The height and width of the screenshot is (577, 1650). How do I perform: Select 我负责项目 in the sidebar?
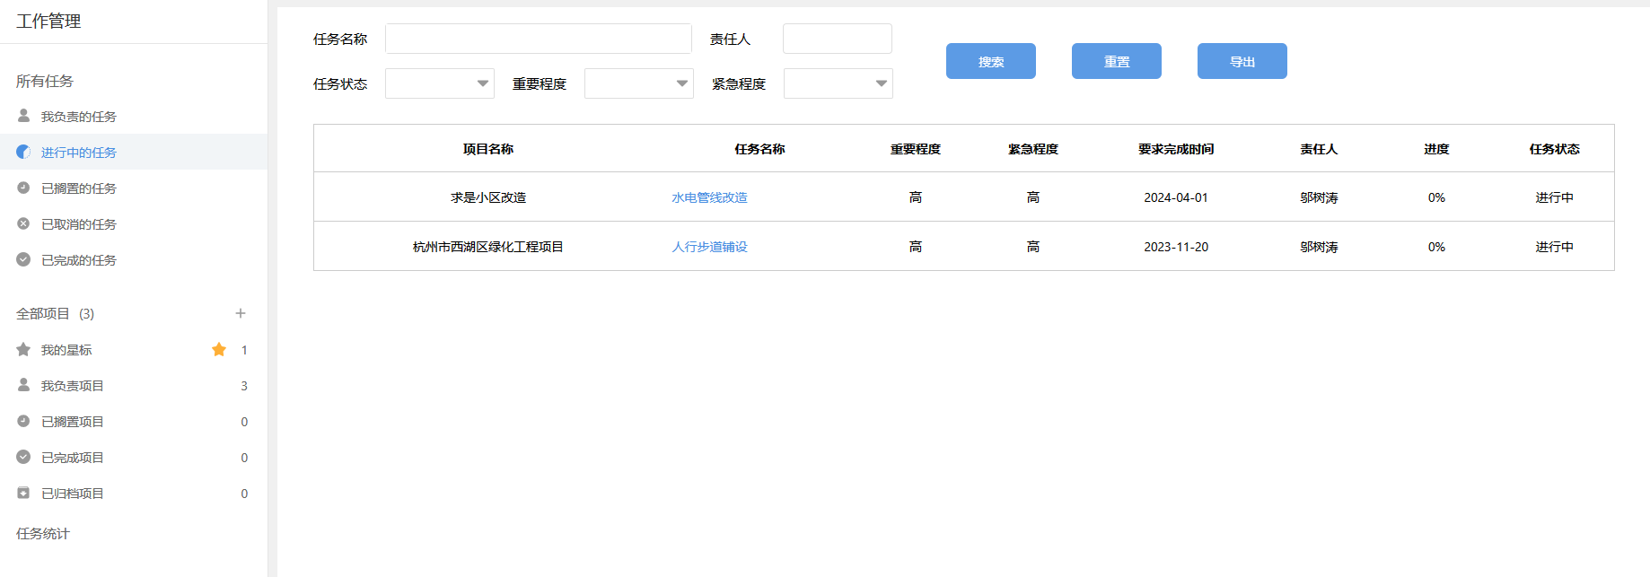pos(73,386)
